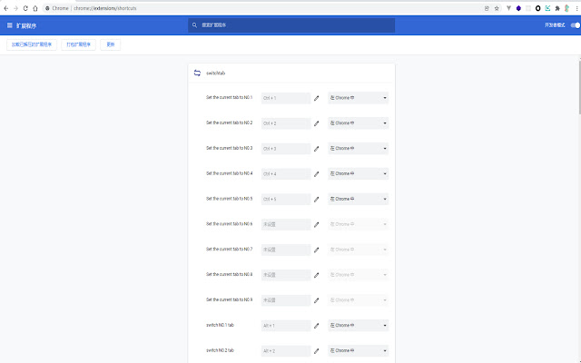The image size is (581, 363).
Task: Click the Ctrl + 3 shortcut field
Action: click(286, 149)
